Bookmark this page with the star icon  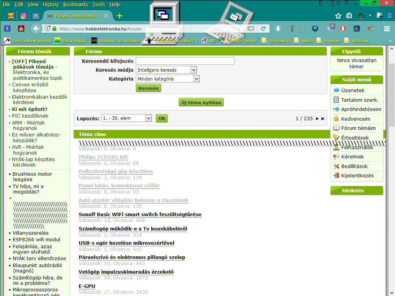point(338,16)
